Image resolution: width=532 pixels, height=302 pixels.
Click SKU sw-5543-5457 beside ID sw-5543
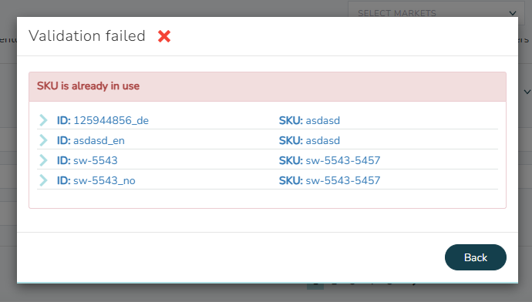pos(329,160)
